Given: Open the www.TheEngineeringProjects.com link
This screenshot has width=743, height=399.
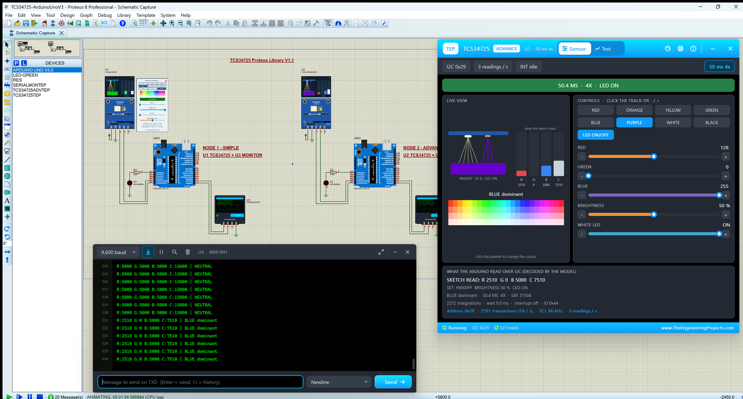Looking at the screenshot, I should (697, 328).
